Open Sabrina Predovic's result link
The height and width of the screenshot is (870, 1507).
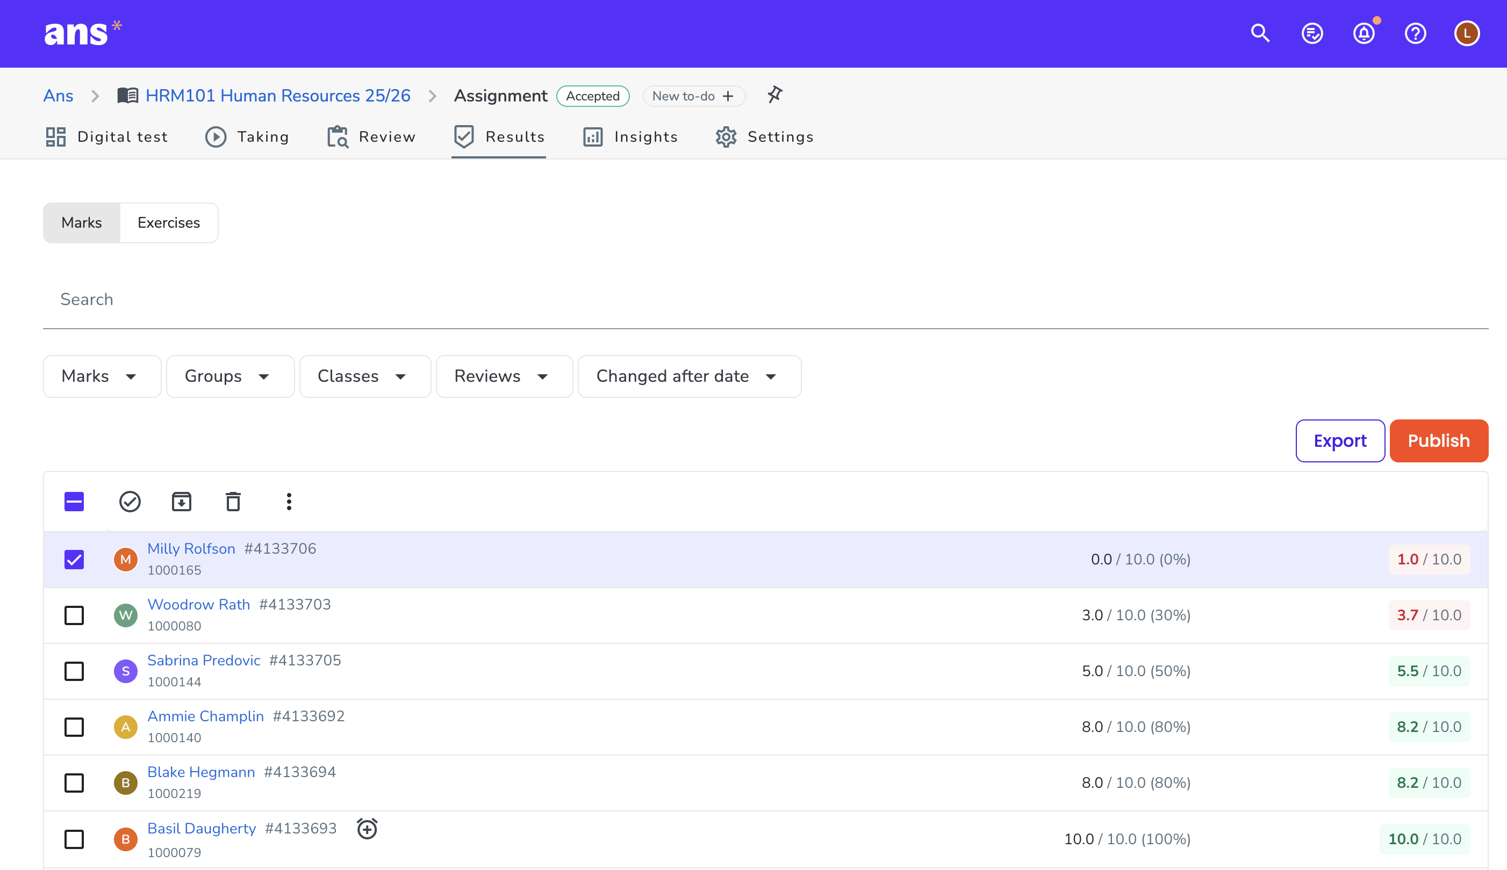[x=204, y=660]
